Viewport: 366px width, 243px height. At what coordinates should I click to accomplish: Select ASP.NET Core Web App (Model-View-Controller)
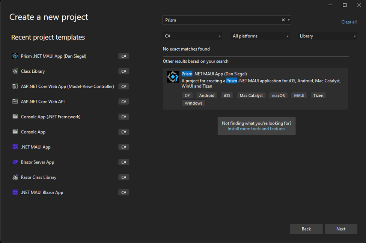click(x=71, y=86)
